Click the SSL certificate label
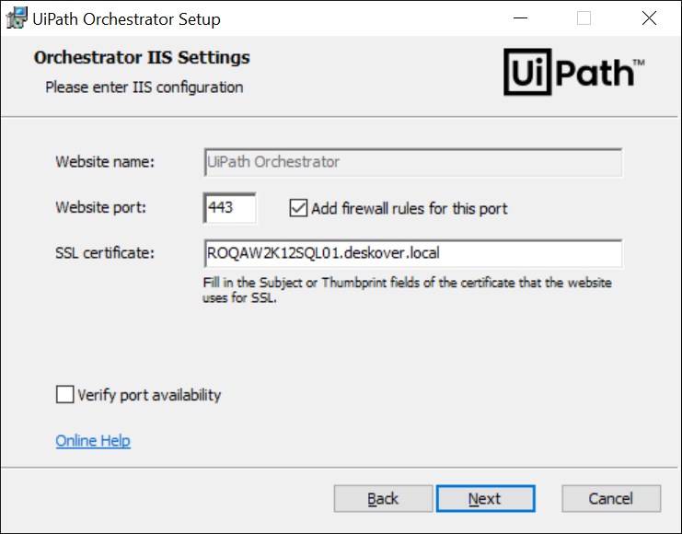The width and height of the screenshot is (682, 534). coord(105,253)
